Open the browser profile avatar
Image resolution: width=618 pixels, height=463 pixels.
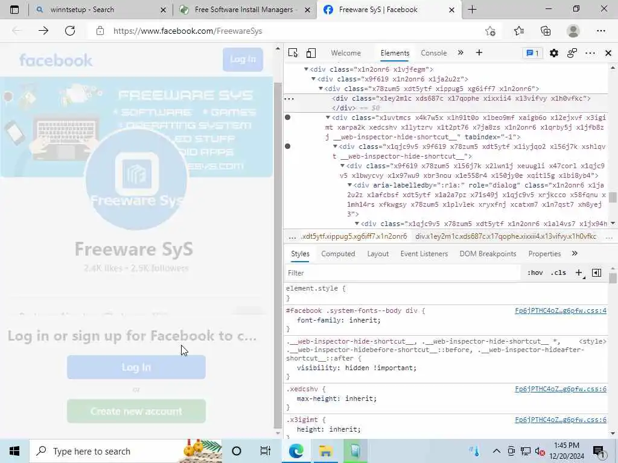pos(573,31)
